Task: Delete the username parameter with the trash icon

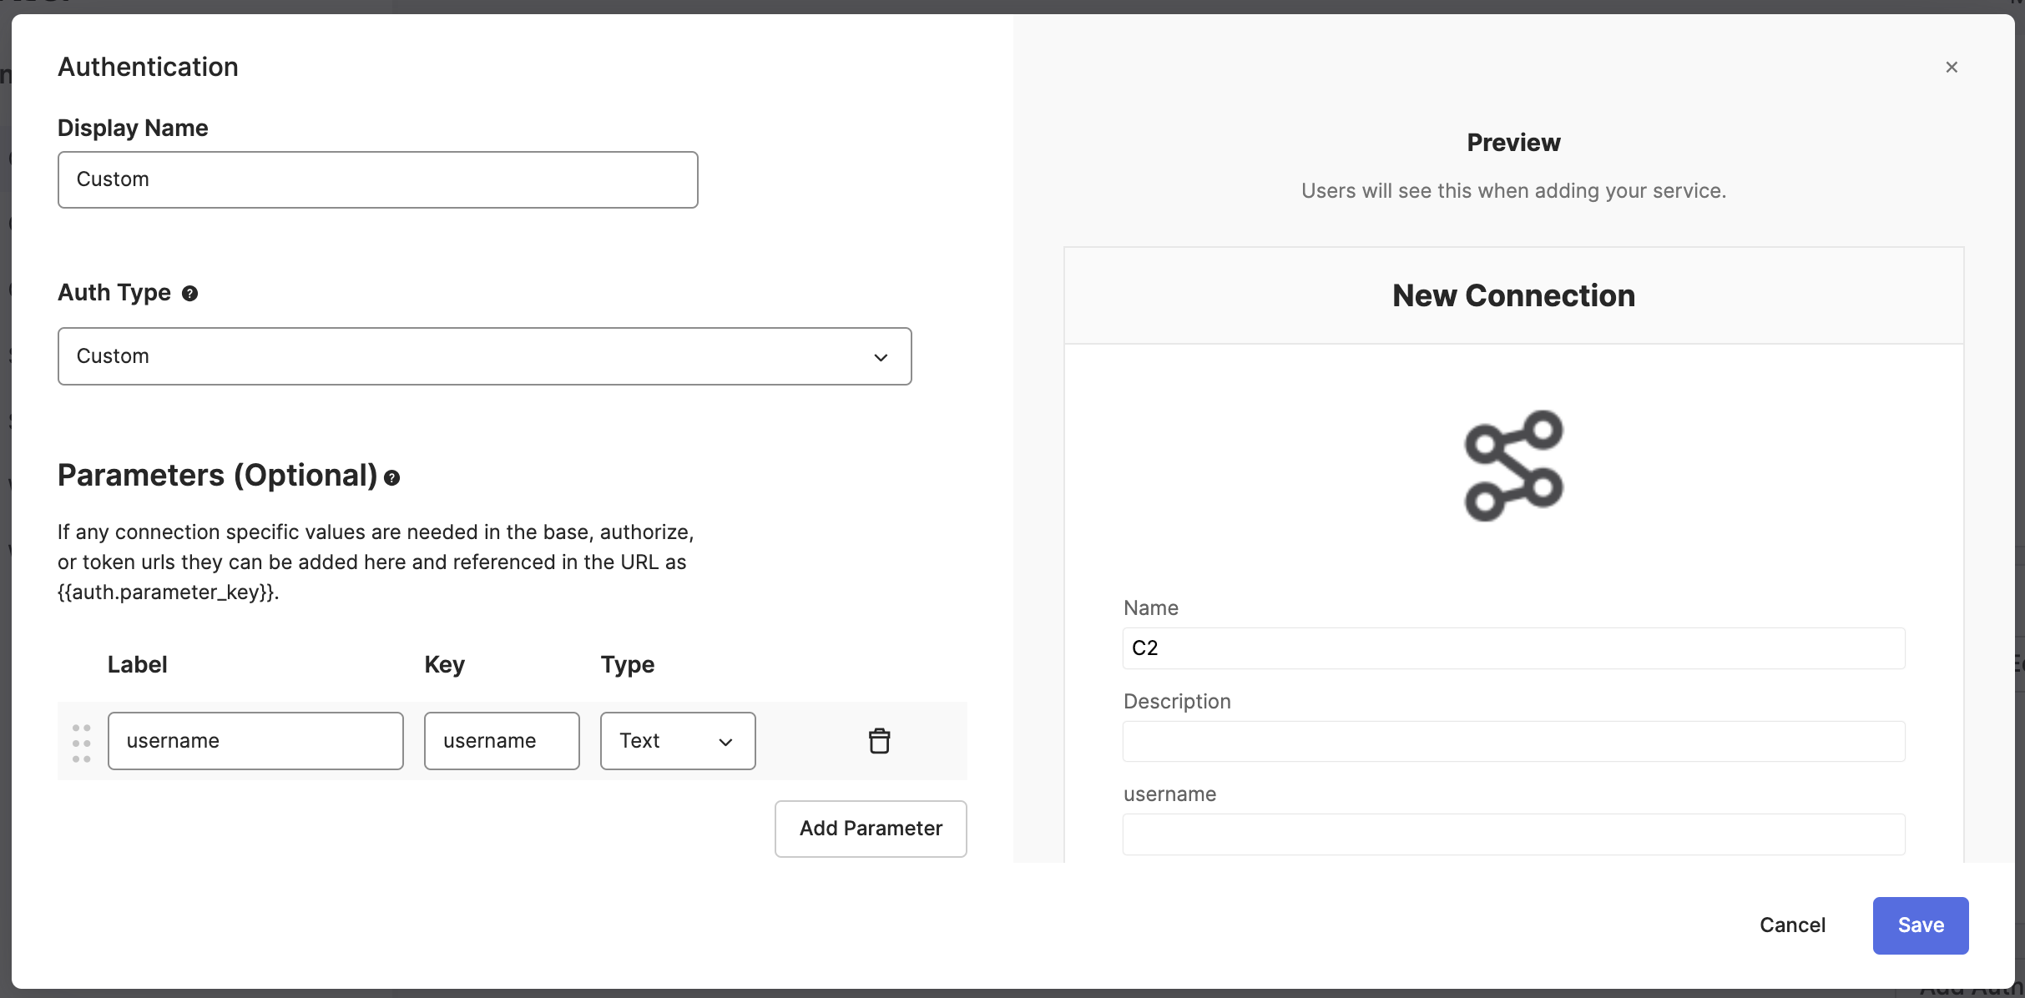Action: [x=879, y=741]
